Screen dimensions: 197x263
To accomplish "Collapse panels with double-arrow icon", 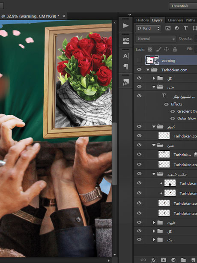I will (x=130, y=15).
